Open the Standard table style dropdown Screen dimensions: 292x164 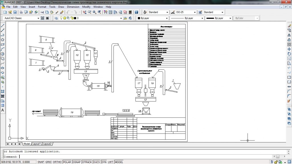coord(222,12)
